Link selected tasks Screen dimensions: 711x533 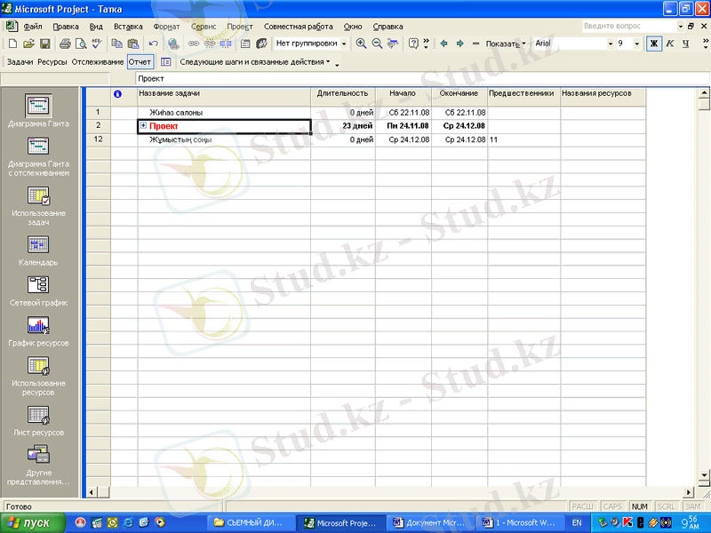click(194, 44)
